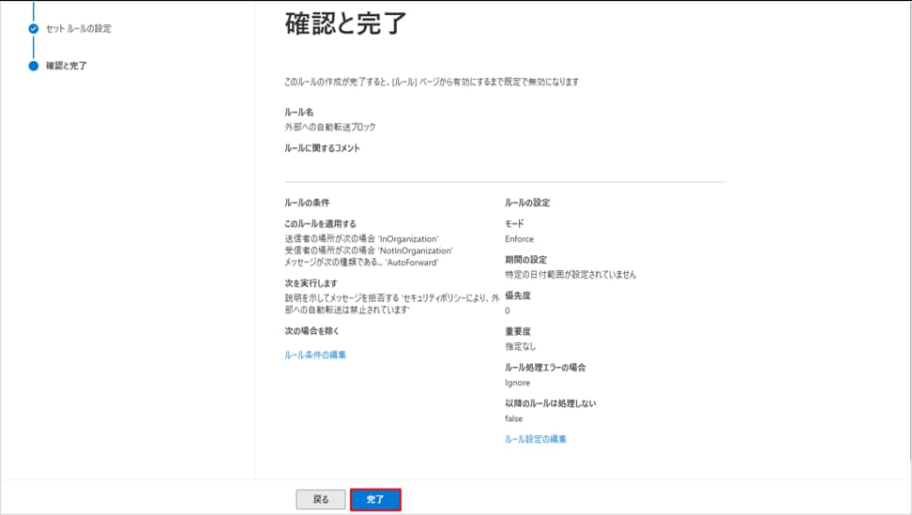This screenshot has width=912, height=515.
Task: Open the ルール設定の編集 link
Action: pyautogui.click(x=536, y=439)
